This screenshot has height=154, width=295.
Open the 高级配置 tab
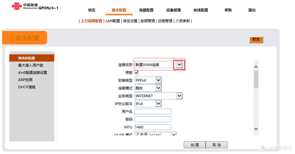click(146, 10)
